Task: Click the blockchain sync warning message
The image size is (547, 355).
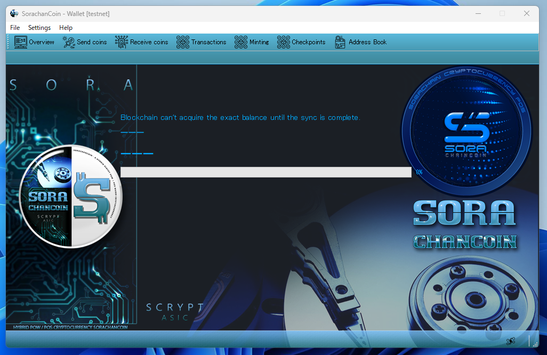Action: (x=240, y=117)
